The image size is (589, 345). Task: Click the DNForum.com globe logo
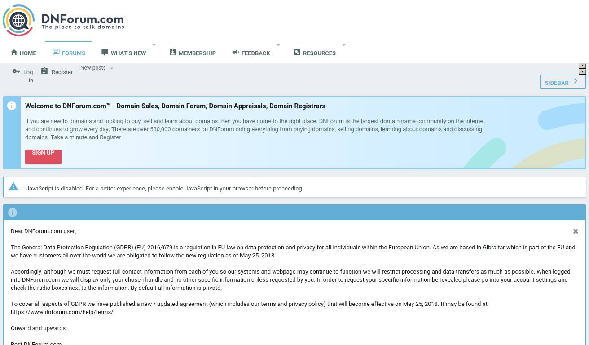[x=19, y=21]
